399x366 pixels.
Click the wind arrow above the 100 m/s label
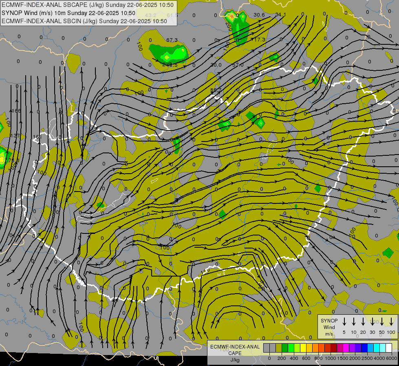point(391,321)
